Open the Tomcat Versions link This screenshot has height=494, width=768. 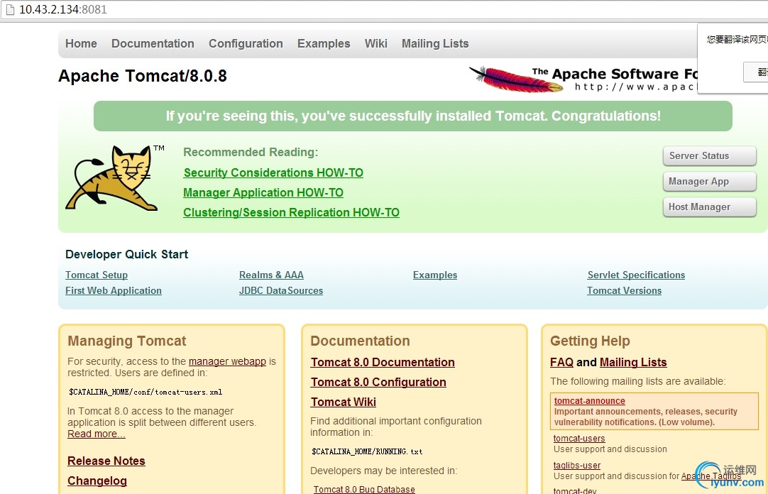(625, 291)
